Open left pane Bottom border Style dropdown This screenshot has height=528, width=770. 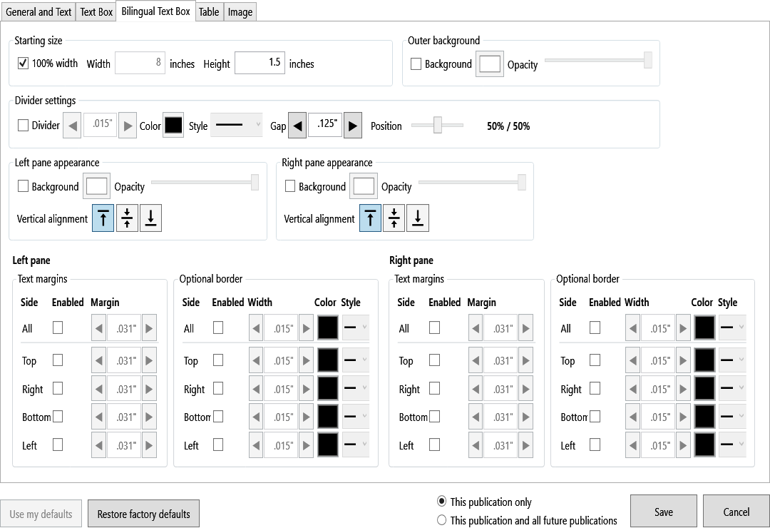click(356, 417)
